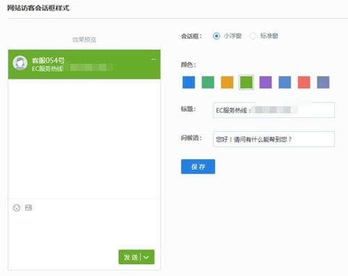Click the 颜色 label
The image size is (348, 276).
coord(188,65)
